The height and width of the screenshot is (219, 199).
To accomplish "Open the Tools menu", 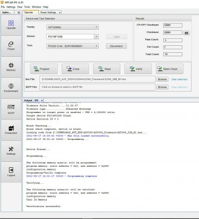I will 27,7.
